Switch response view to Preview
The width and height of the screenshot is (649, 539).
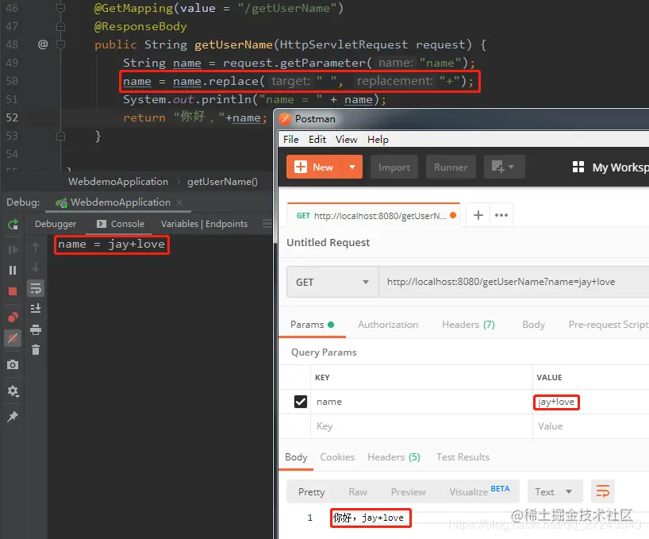point(408,492)
